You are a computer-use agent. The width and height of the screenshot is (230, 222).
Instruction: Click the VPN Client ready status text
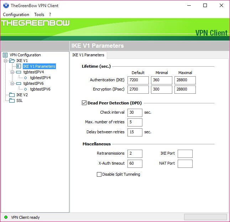[x=25, y=217]
